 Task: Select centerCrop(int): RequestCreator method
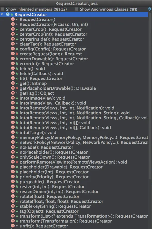click(x=54, y=34)
